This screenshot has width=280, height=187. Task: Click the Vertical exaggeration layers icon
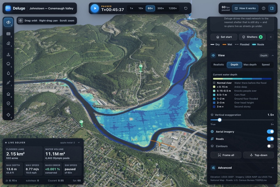[212, 115]
